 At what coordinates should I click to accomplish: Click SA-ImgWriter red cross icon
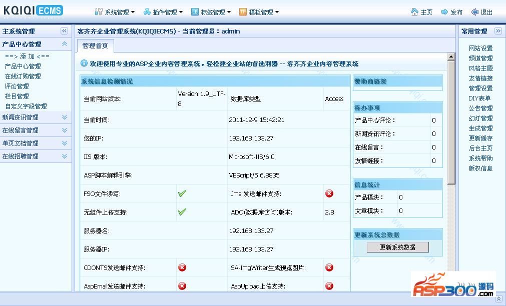[x=329, y=267]
